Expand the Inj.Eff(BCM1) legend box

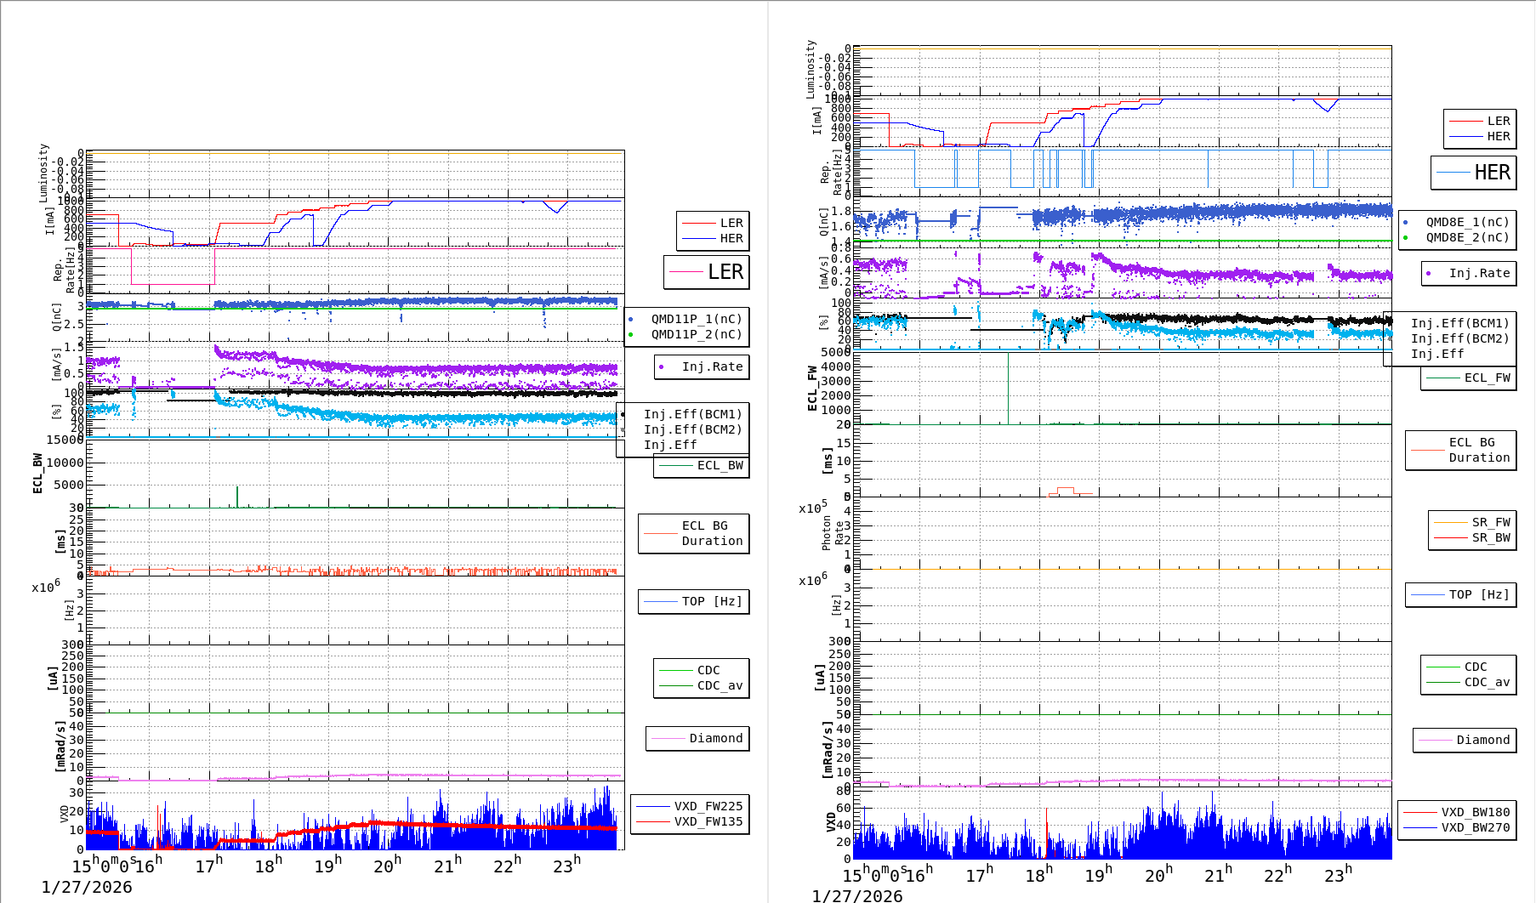pyautogui.click(x=693, y=415)
